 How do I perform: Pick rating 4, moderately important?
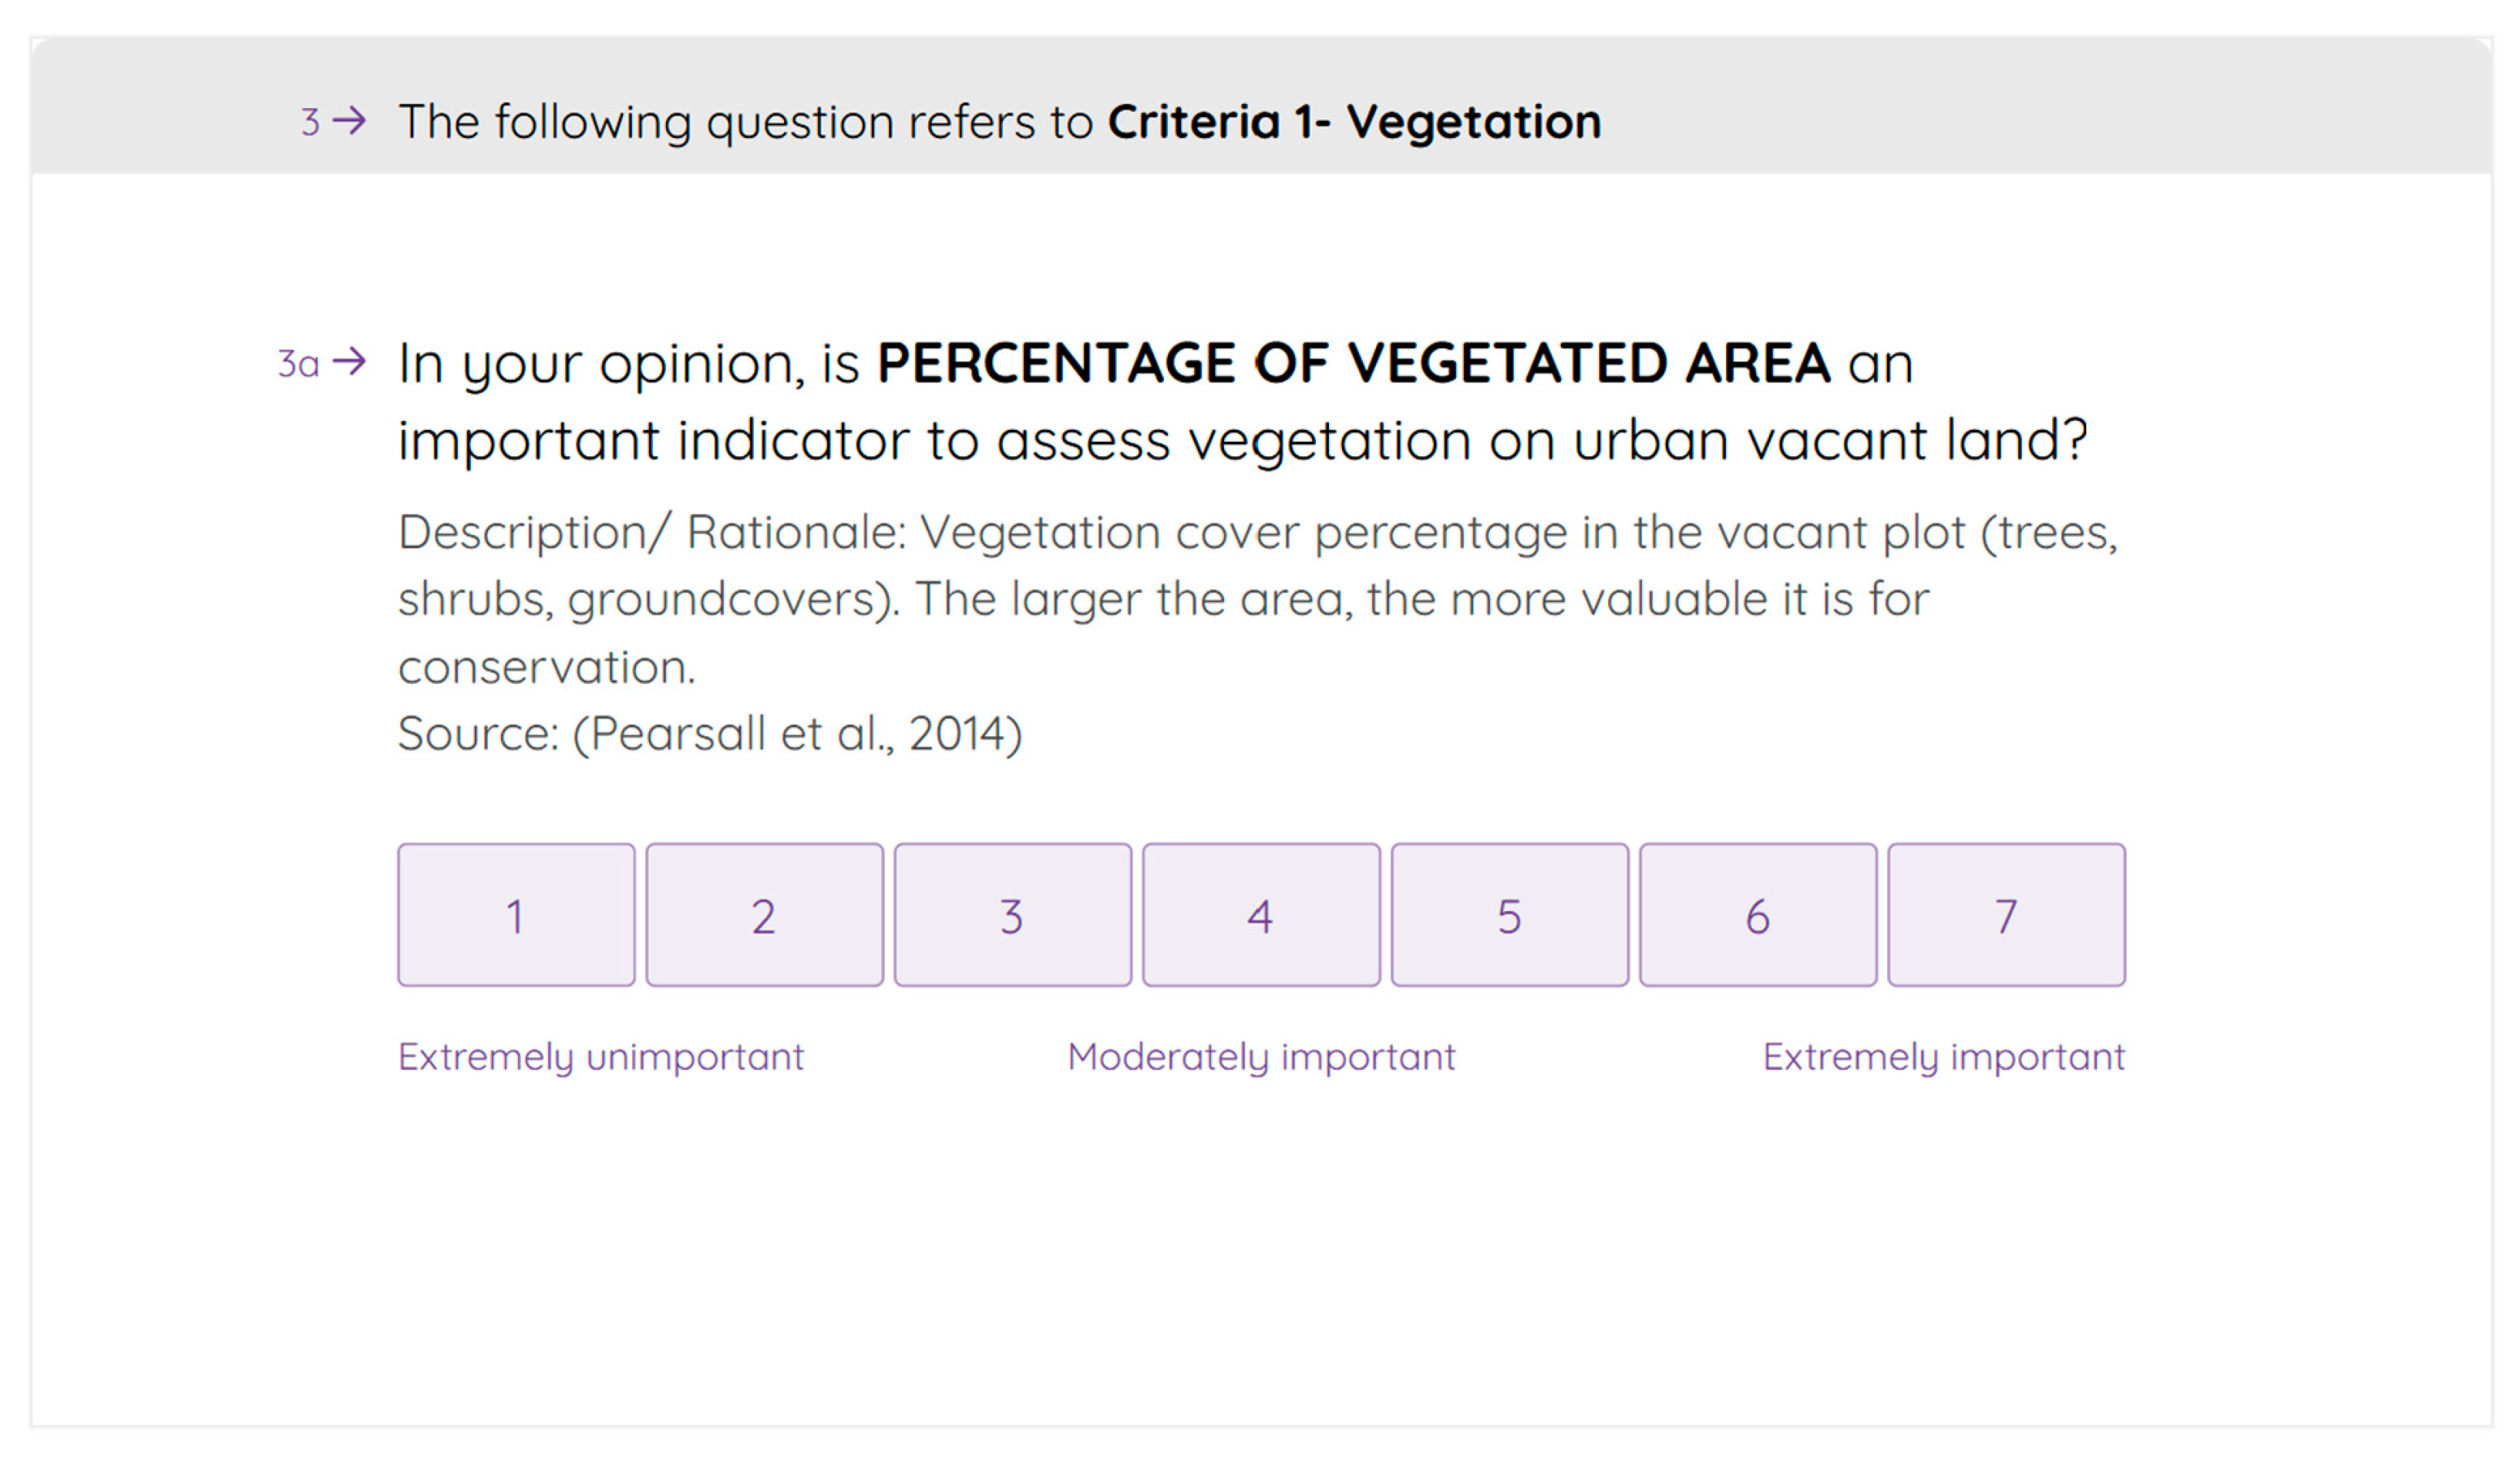point(1261,915)
